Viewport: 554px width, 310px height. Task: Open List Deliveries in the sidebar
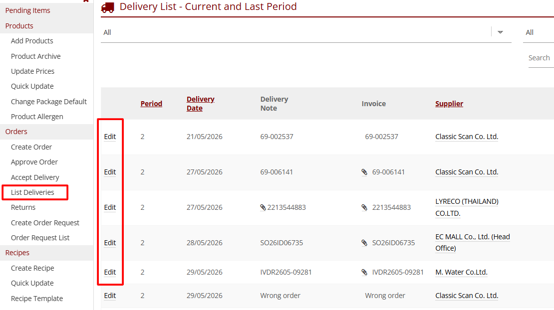point(32,192)
